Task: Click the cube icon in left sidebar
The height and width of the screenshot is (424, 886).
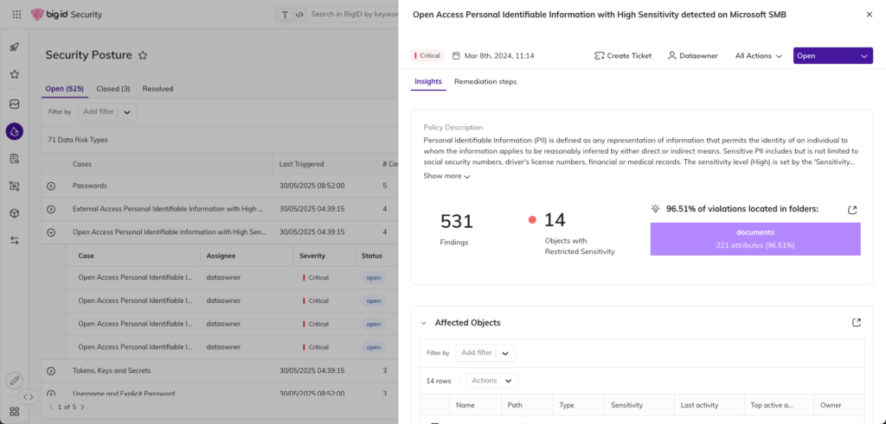Action: coord(15,212)
